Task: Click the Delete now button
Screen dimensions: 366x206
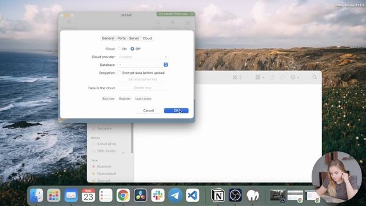Action: pyautogui.click(x=143, y=88)
